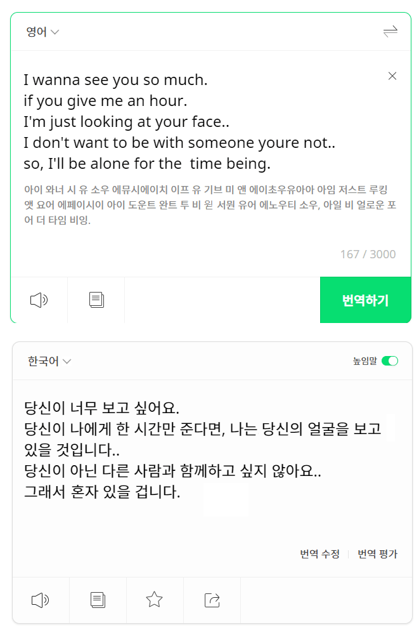419x627 pixels.
Task: Swap source and target languages
Action: [390, 32]
